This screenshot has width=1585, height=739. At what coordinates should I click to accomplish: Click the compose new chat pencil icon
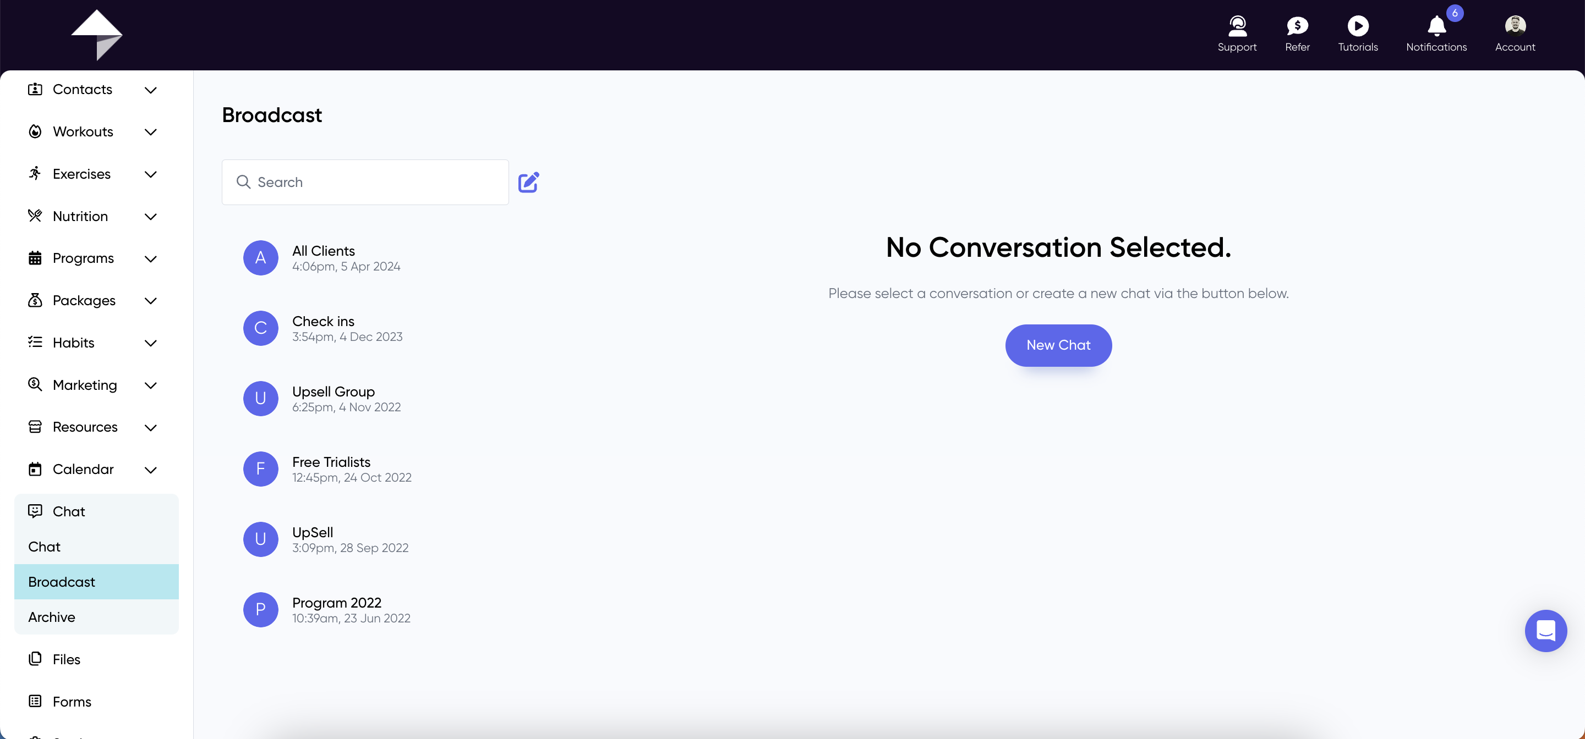point(528,182)
